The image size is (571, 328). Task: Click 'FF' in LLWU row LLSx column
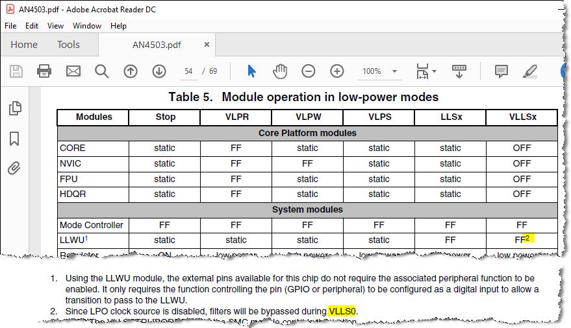point(450,240)
